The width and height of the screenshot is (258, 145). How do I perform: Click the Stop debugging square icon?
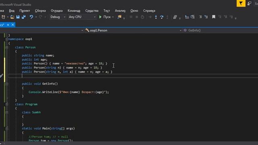coord(137,17)
